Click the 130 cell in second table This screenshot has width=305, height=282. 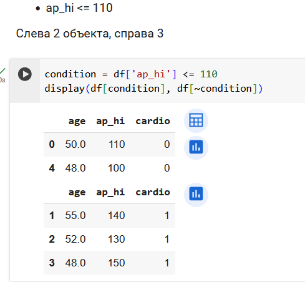click(117, 239)
